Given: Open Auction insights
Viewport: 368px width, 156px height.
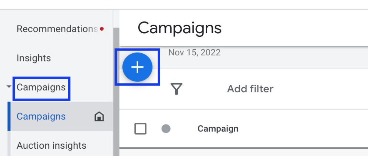Looking at the screenshot, I should click(52, 146).
